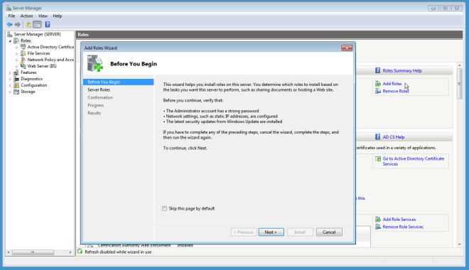The height and width of the screenshot is (270, 469).
Task: Open the File menu
Action: click(11, 16)
